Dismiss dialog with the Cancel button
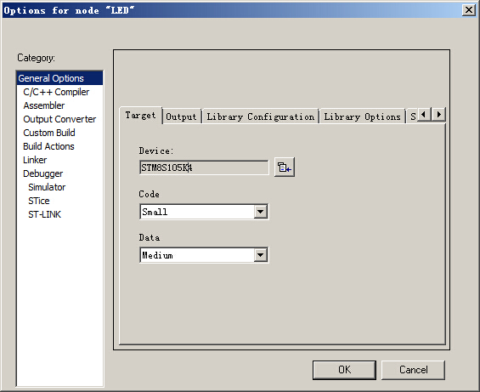Viewport: 480px width, 392px height. [413, 370]
